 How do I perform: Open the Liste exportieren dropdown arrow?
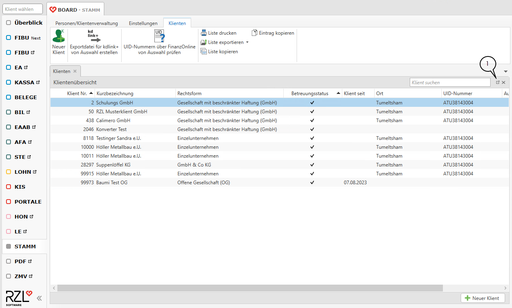point(247,42)
